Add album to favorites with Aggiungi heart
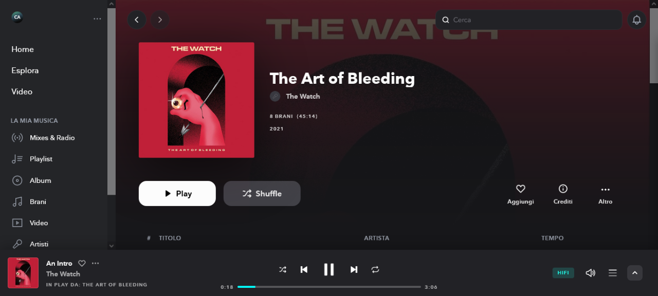The height and width of the screenshot is (296, 658). click(x=520, y=189)
